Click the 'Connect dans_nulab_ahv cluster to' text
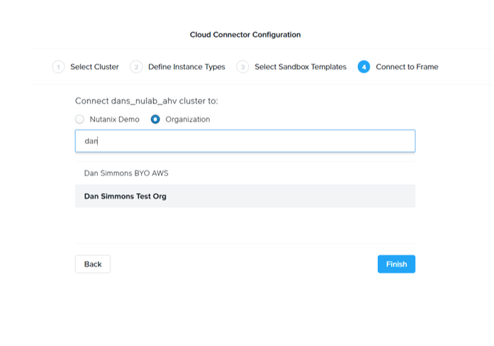The width and height of the screenshot is (494, 346). point(147,101)
